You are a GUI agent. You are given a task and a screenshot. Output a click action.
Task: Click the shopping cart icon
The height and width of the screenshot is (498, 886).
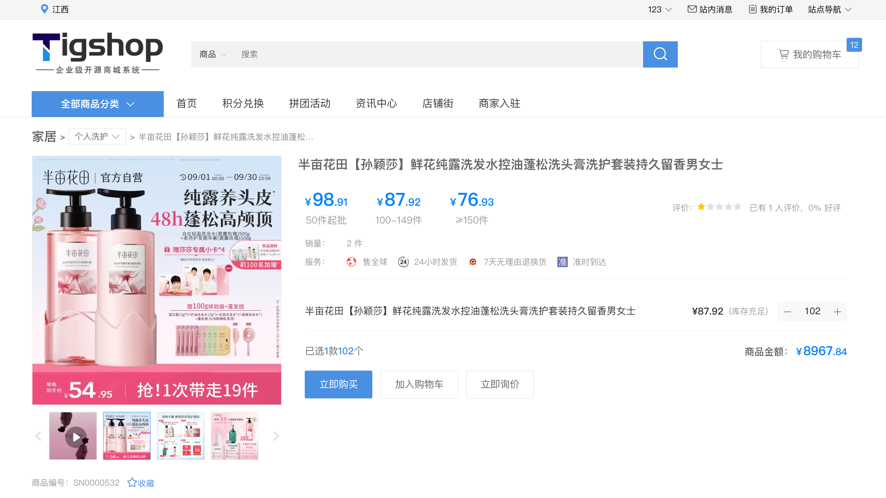(x=784, y=54)
